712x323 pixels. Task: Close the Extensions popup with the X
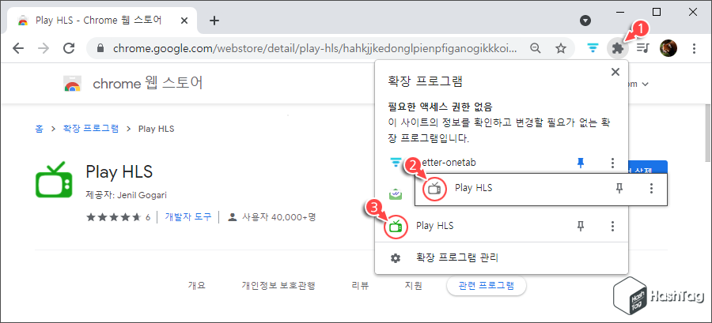point(615,72)
